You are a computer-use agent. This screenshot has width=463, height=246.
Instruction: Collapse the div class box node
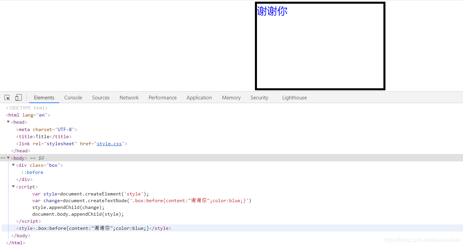pos(13,165)
